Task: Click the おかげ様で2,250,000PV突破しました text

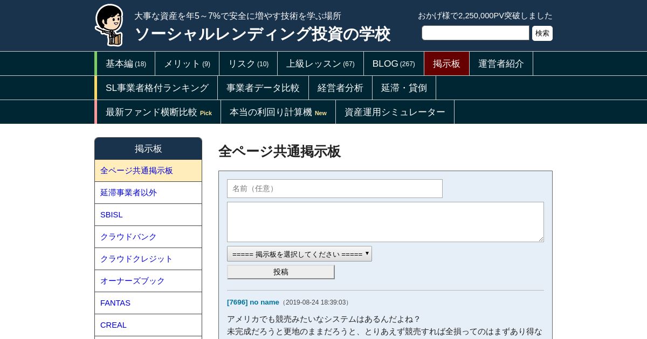Action: point(485,16)
